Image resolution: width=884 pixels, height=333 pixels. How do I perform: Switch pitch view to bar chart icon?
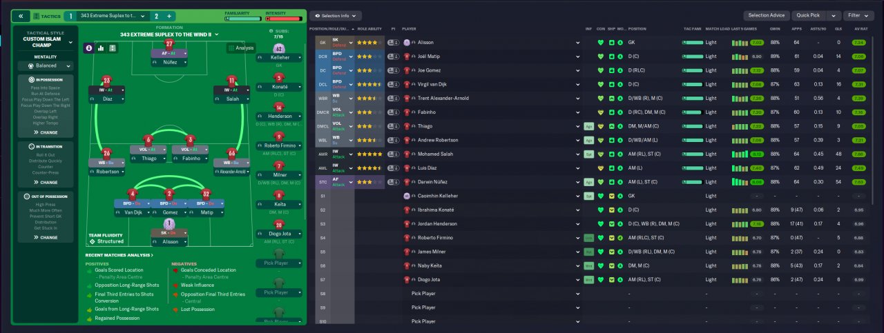pyautogui.click(x=102, y=48)
